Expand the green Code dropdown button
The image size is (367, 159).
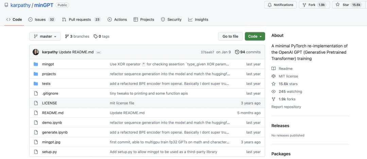[x=255, y=36]
